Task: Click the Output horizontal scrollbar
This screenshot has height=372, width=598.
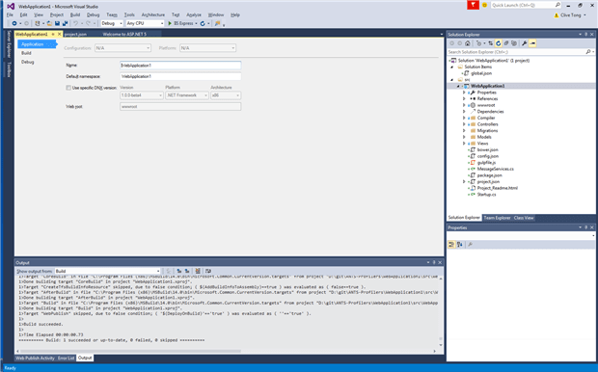Action: click(130, 351)
